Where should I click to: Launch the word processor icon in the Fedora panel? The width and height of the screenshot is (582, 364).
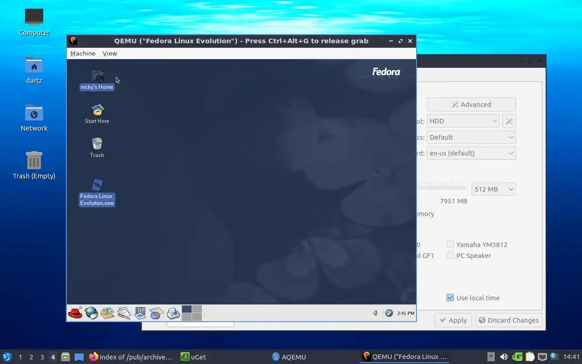click(x=124, y=313)
